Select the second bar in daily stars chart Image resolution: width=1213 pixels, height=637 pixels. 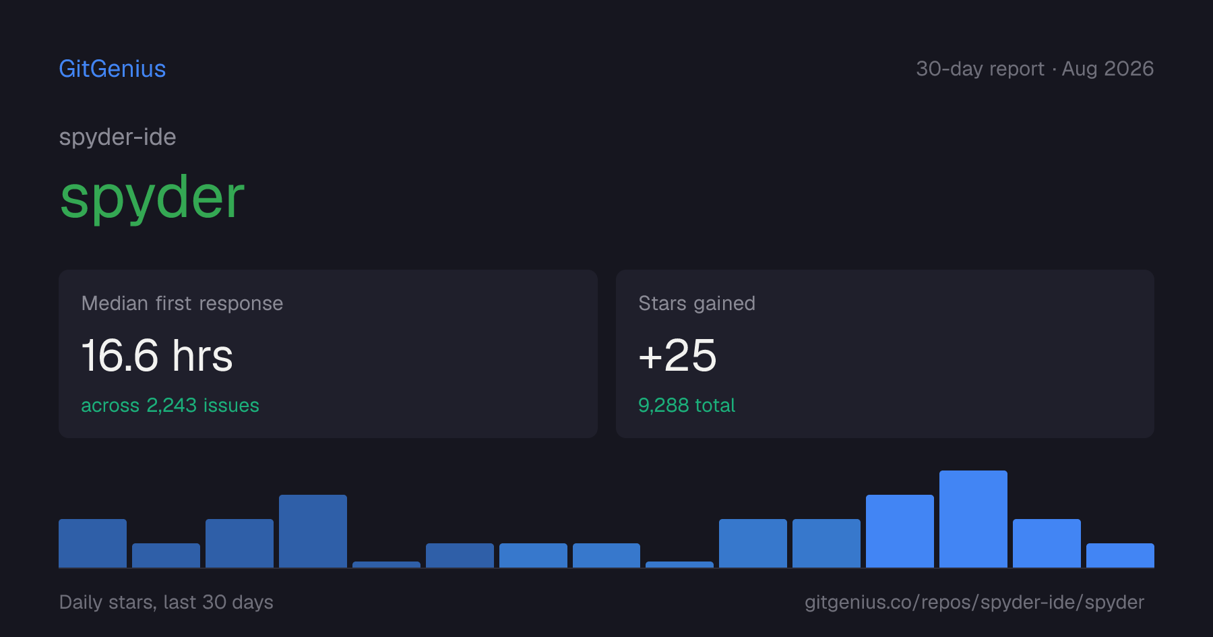(x=166, y=555)
